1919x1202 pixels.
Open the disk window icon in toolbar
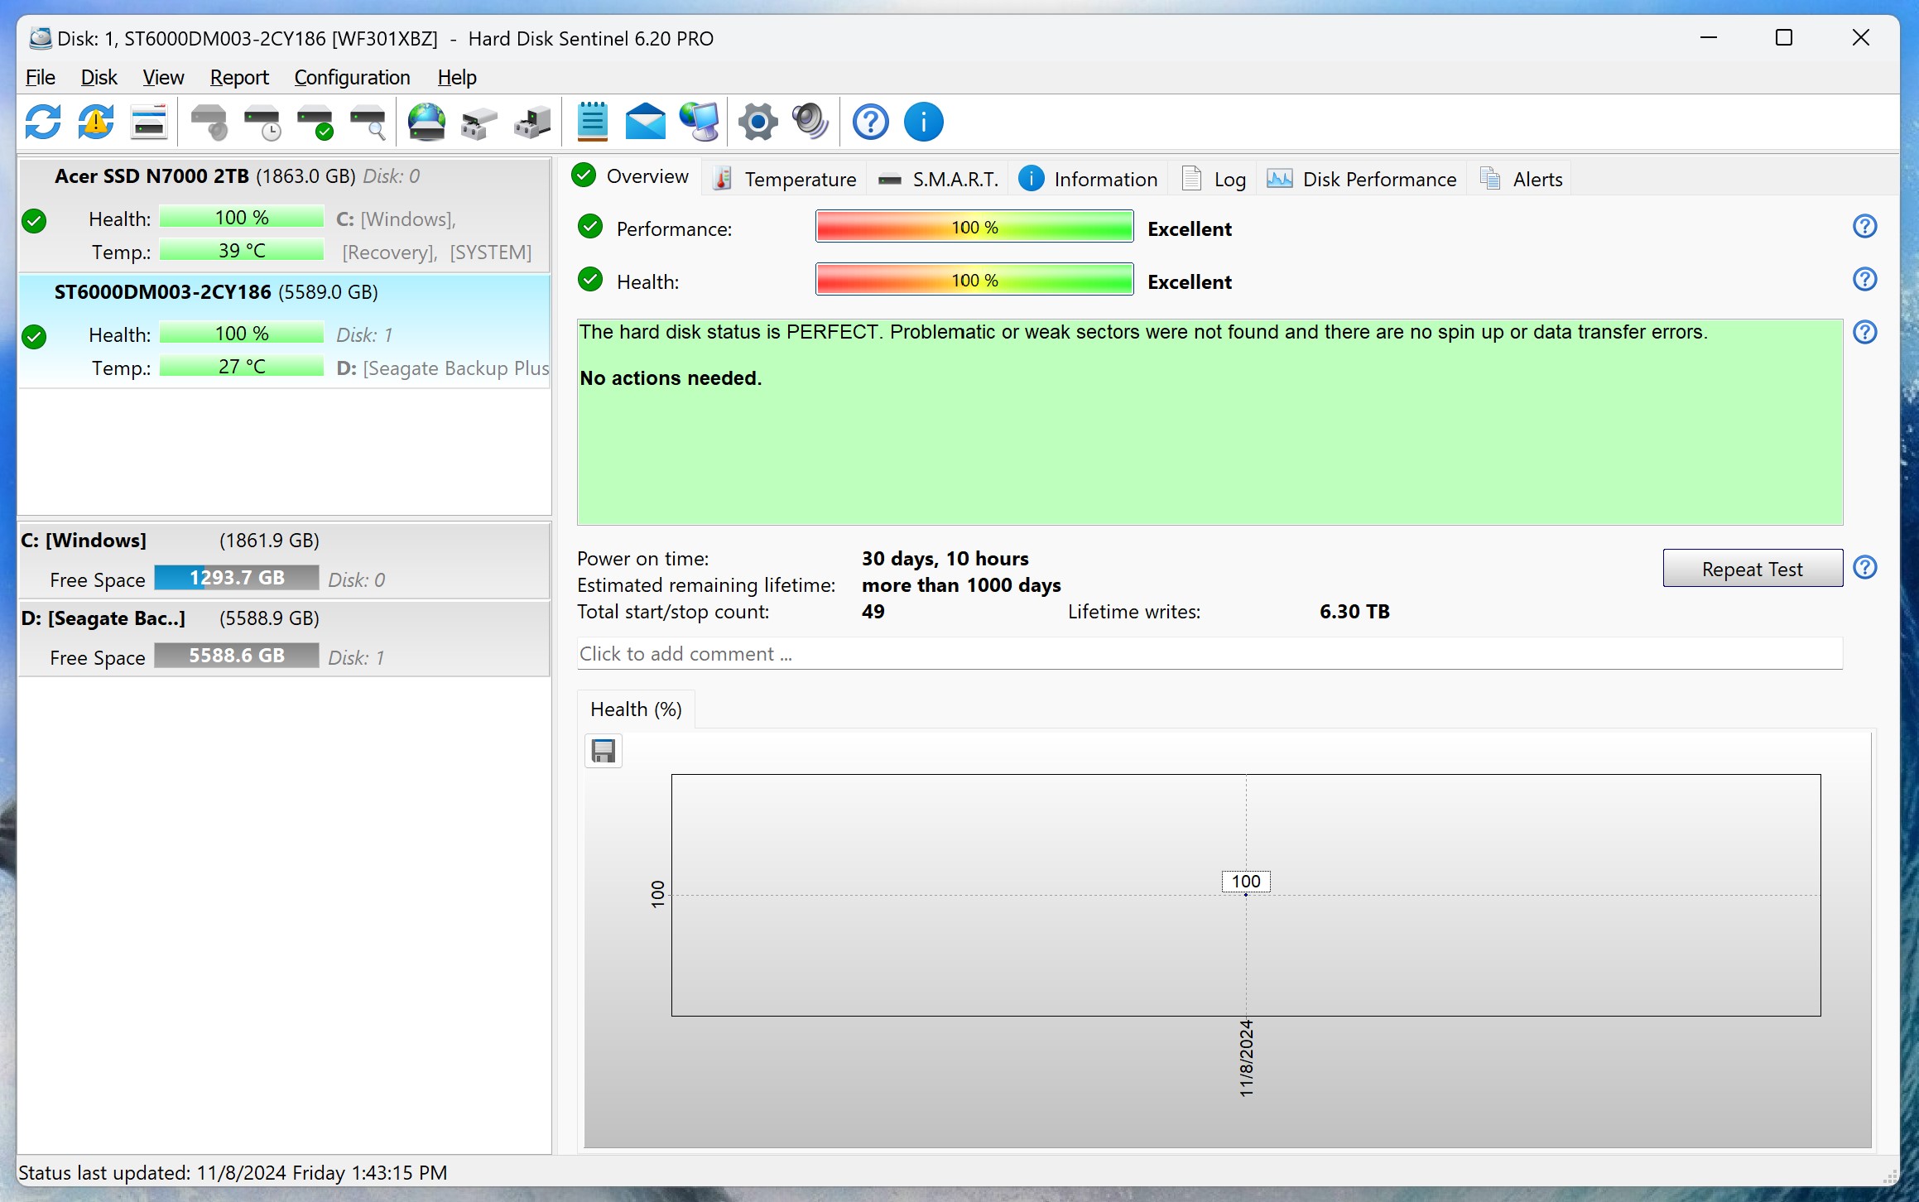tap(149, 123)
